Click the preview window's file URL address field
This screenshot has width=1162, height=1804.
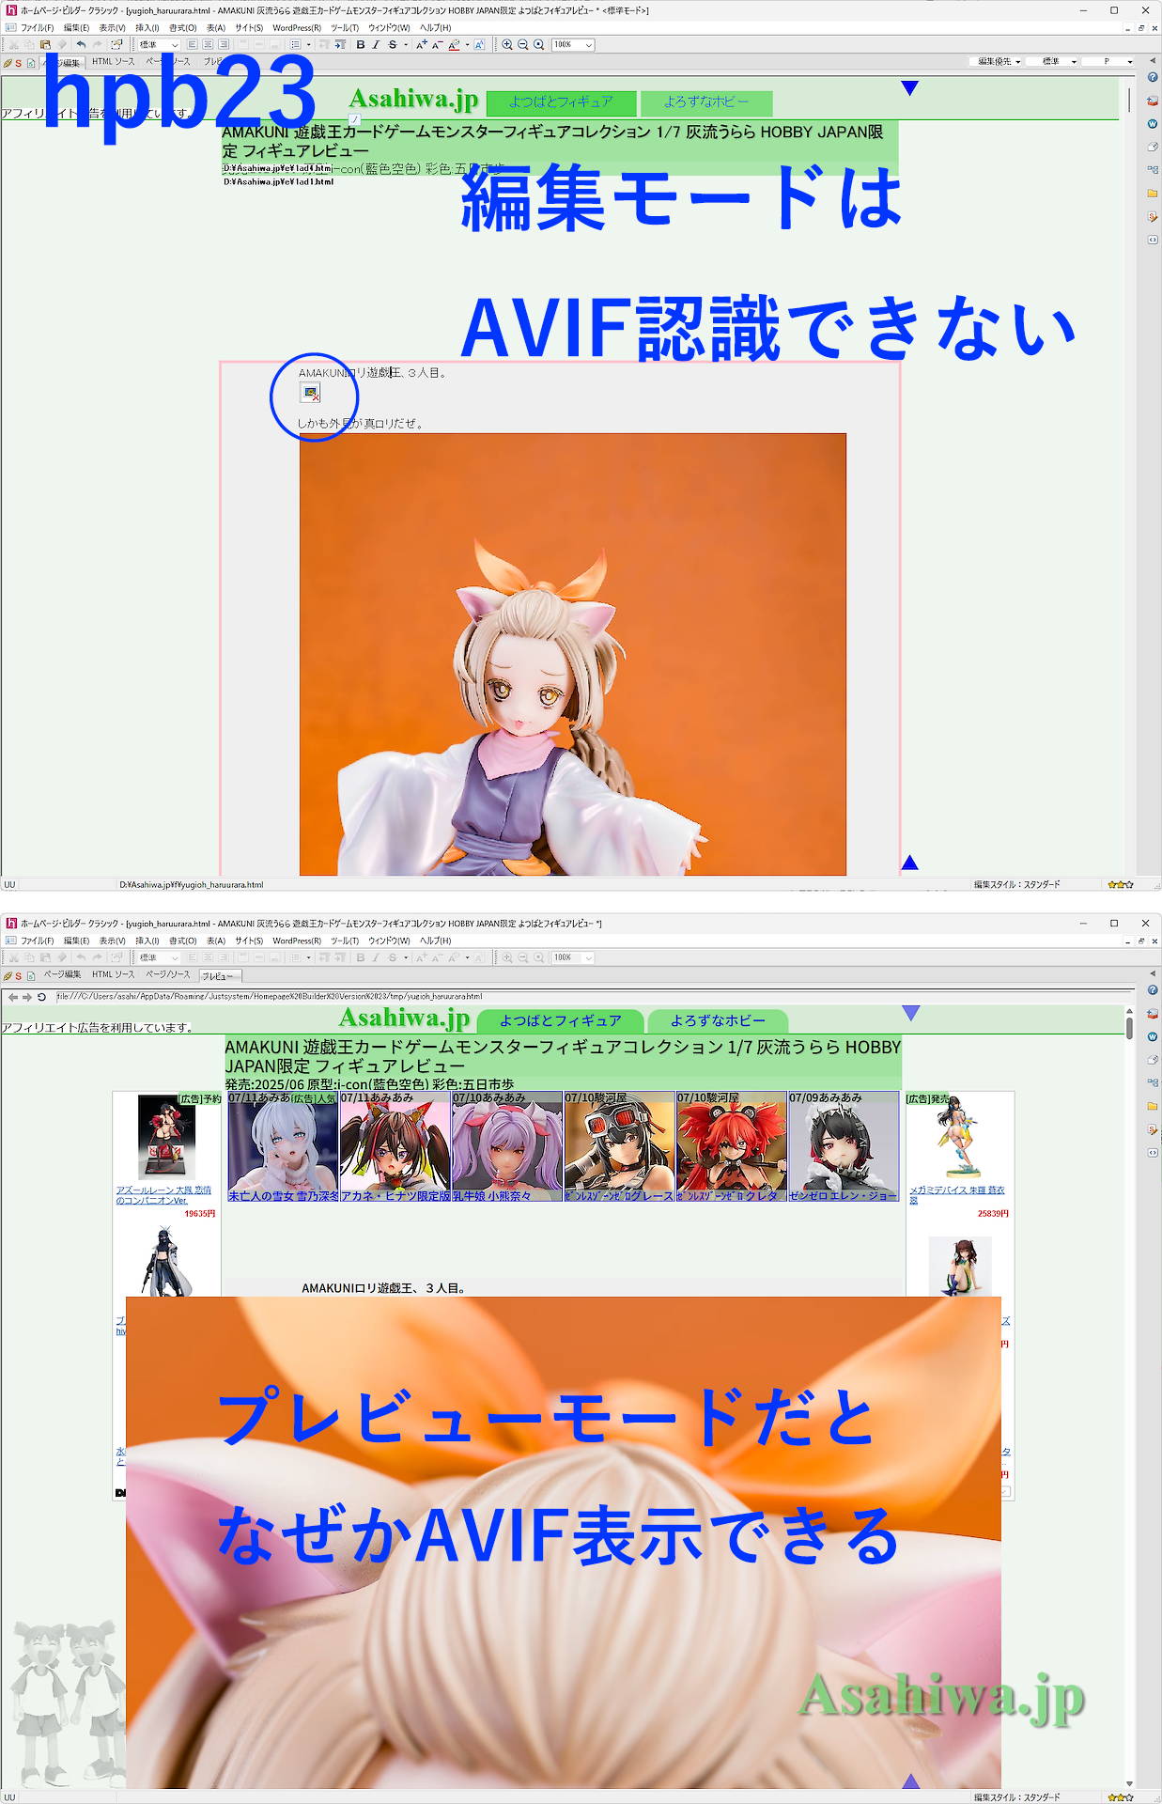coord(592,997)
